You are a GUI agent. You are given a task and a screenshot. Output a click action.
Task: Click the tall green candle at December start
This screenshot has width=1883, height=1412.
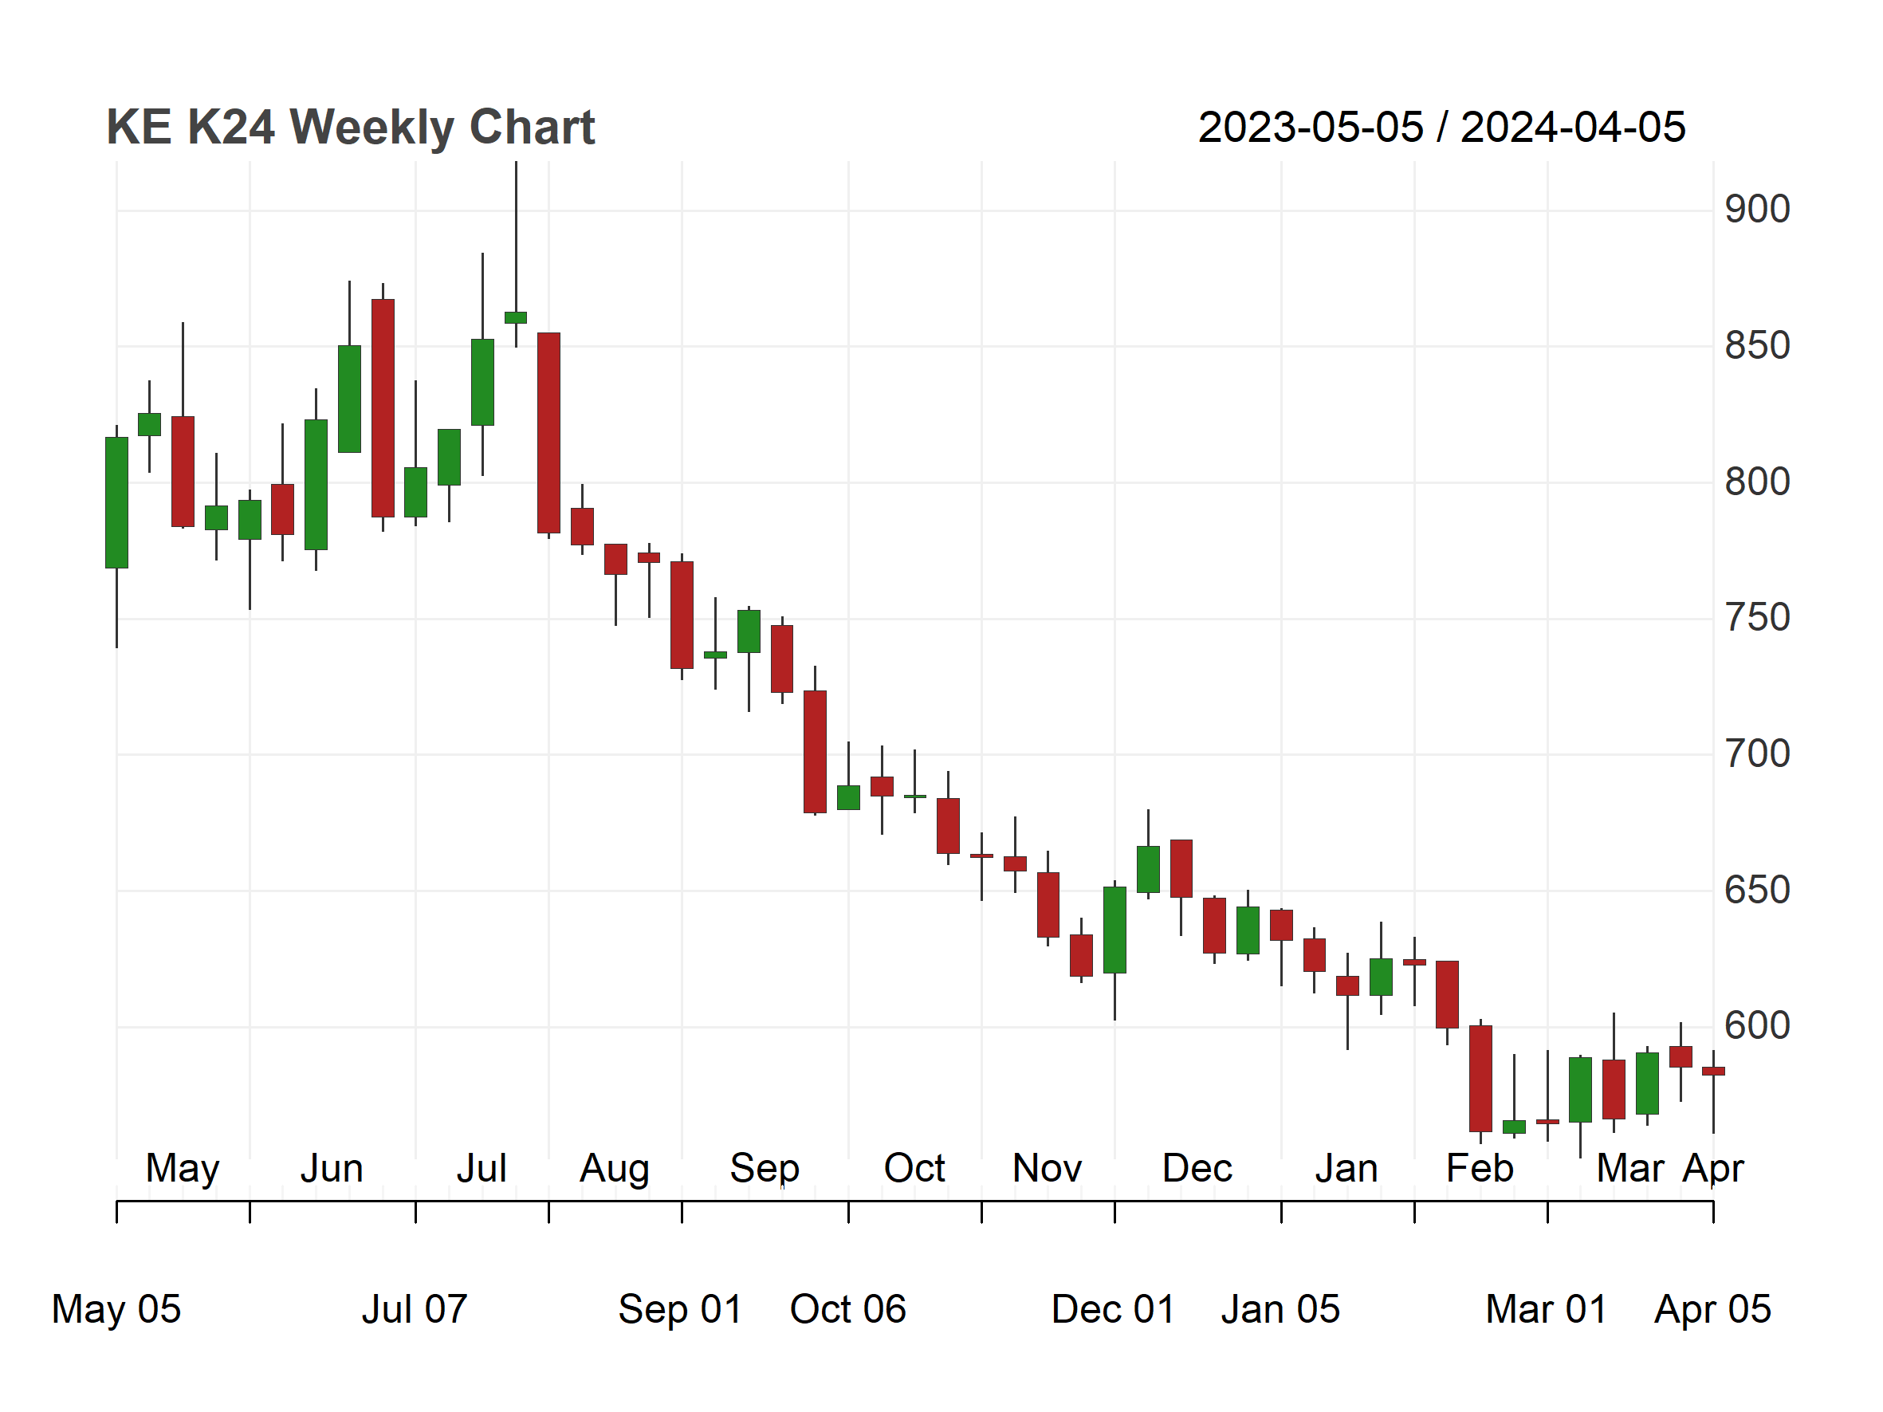1114,930
